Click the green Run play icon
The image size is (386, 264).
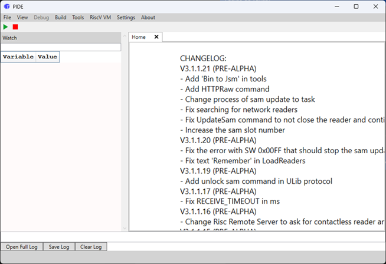[5, 27]
